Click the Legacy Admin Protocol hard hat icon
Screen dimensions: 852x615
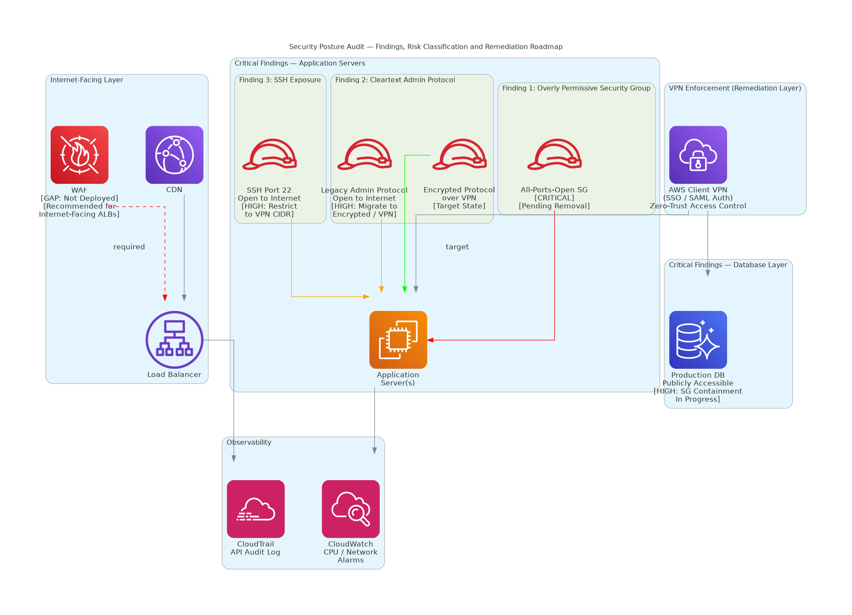click(364, 155)
